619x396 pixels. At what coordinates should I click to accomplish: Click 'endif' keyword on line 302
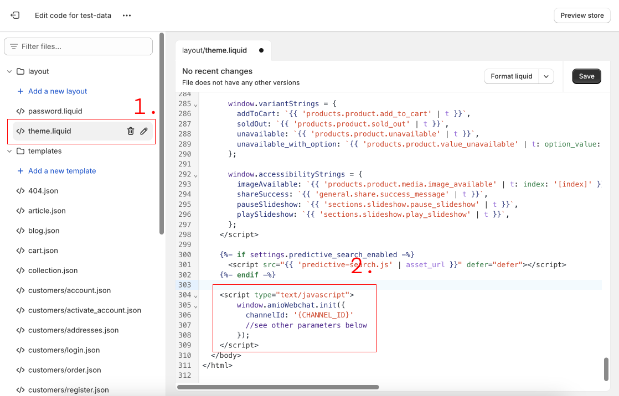point(247,275)
